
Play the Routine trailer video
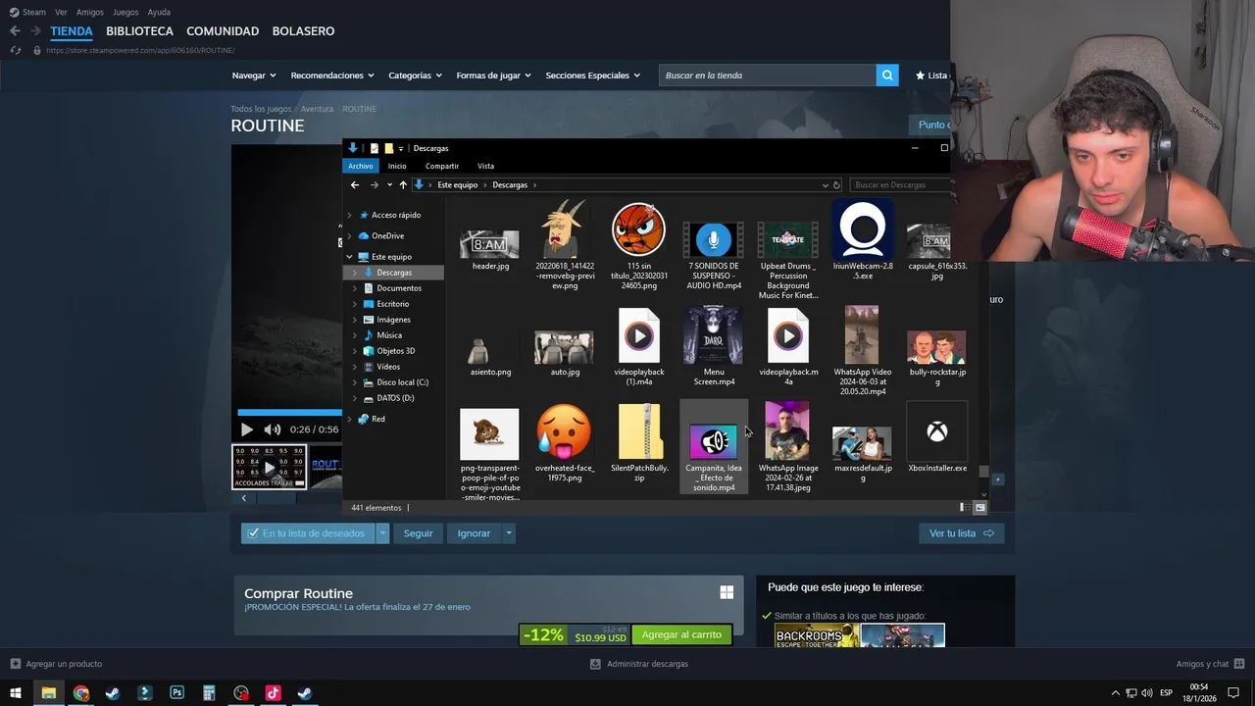[x=246, y=429]
